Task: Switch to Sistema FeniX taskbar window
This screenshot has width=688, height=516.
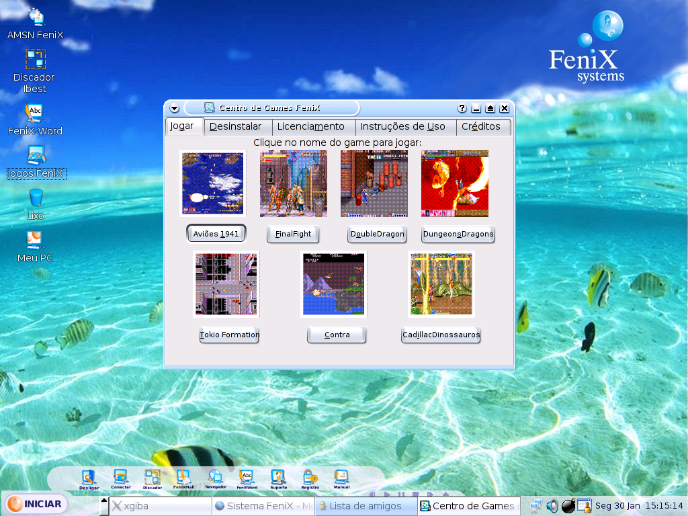Action: pos(263,506)
